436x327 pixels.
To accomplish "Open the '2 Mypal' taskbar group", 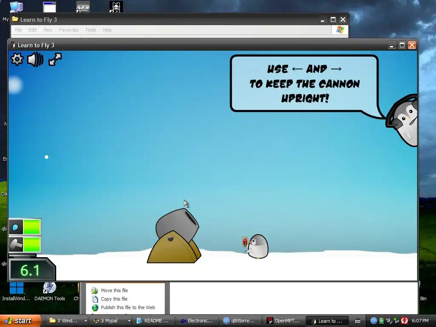I will coord(109,321).
